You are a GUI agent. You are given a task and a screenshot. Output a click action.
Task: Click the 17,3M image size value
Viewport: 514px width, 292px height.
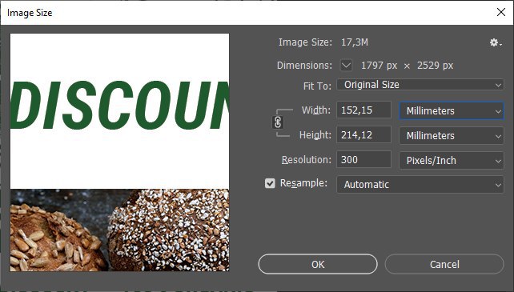[x=355, y=42]
